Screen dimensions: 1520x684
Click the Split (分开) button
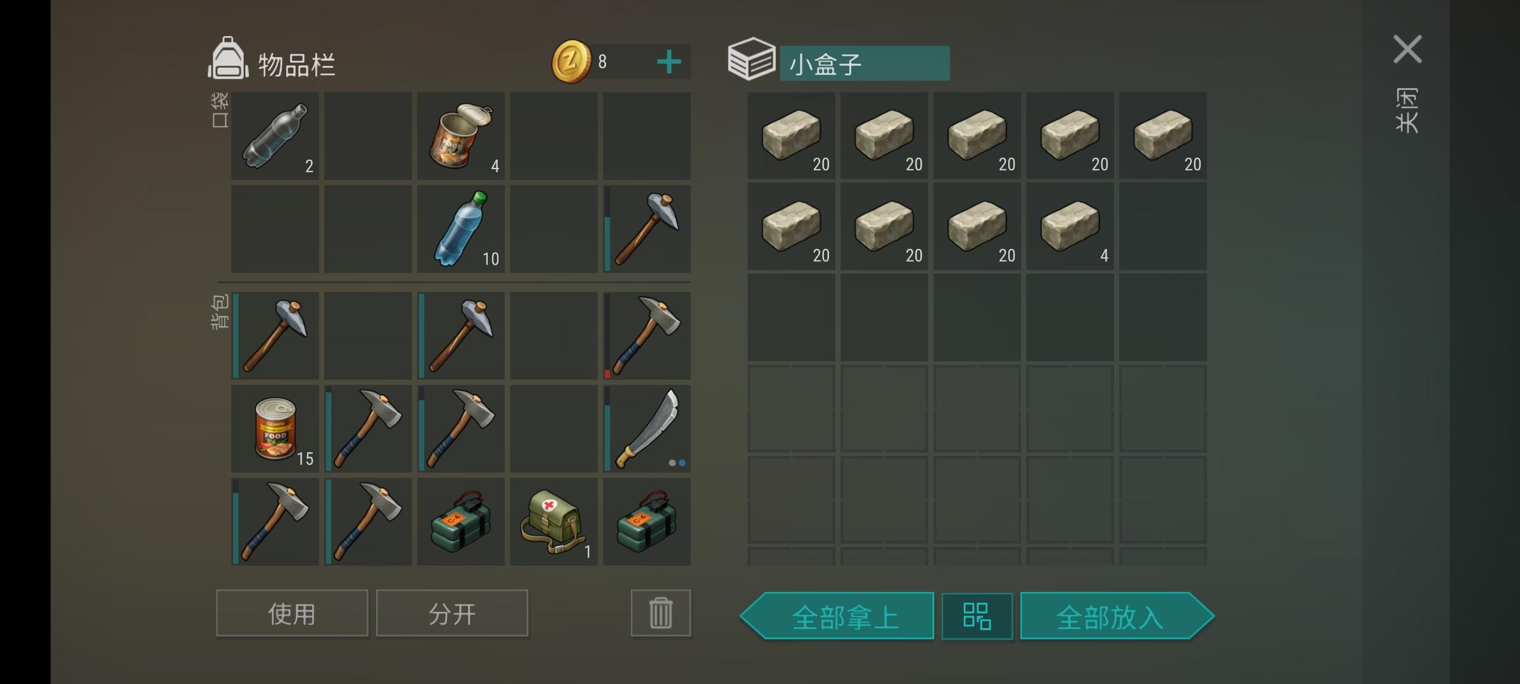452,613
